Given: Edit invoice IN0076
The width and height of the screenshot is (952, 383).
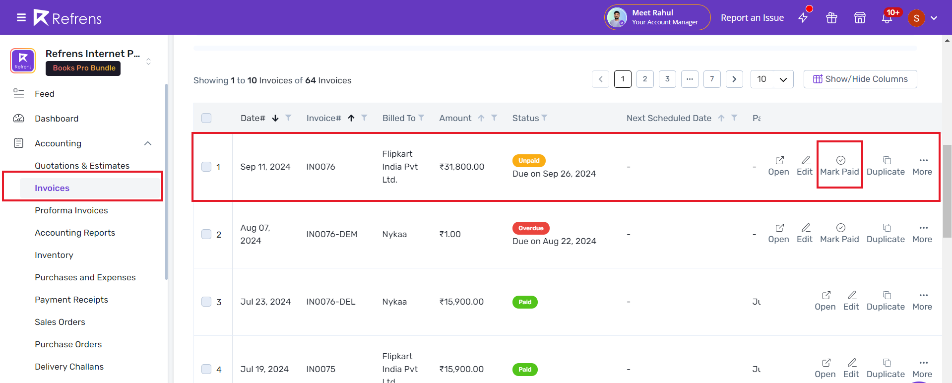Looking at the screenshot, I should [805, 166].
